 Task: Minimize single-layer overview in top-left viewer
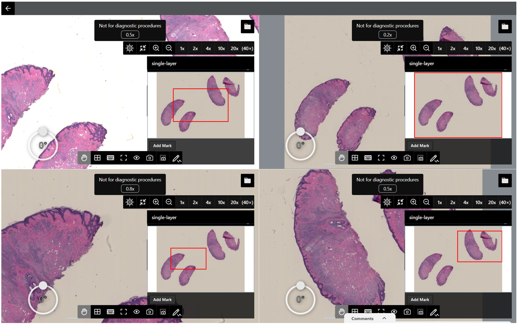tap(248, 69)
